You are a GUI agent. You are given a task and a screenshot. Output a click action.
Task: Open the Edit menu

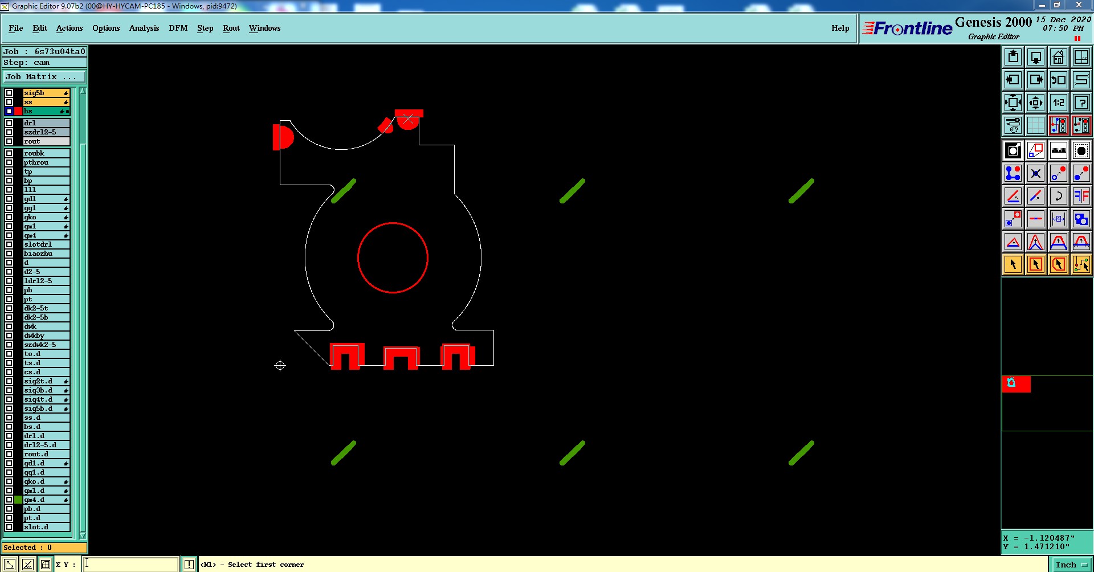coord(40,28)
